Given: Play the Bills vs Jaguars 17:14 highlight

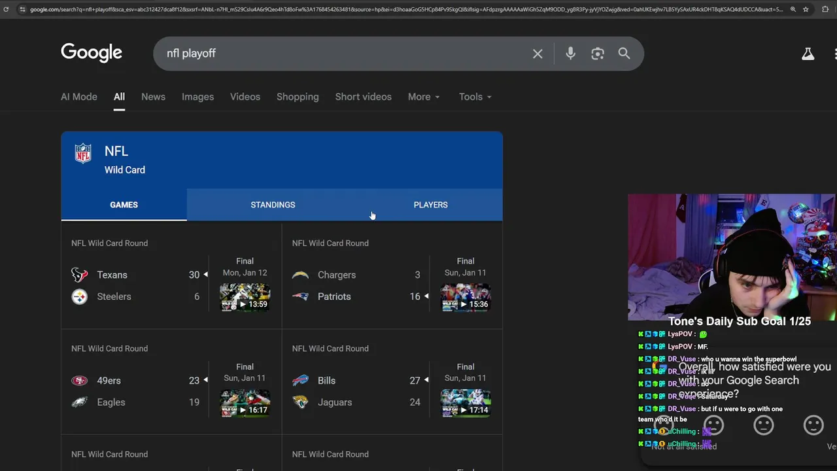Looking at the screenshot, I should pyautogui.click(x=466, y=403).
